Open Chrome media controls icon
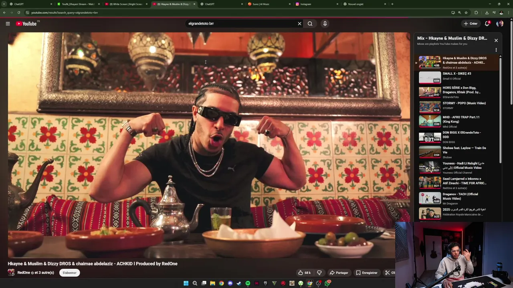The width and height of the screenshot is (513, 288). click(x=494, y=12)
